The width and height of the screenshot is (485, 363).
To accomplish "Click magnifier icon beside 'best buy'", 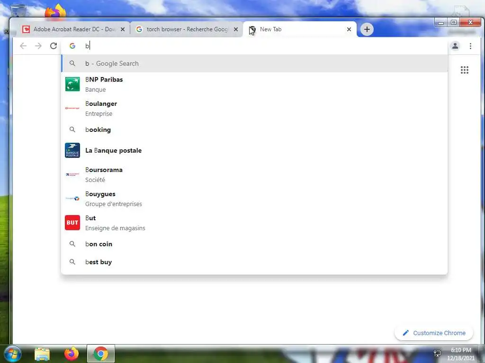I will click(72, 262).
